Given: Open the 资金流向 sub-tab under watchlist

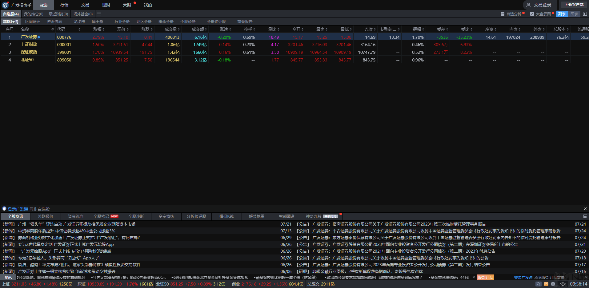Looking at the screenshot, I should pos(54,22).
